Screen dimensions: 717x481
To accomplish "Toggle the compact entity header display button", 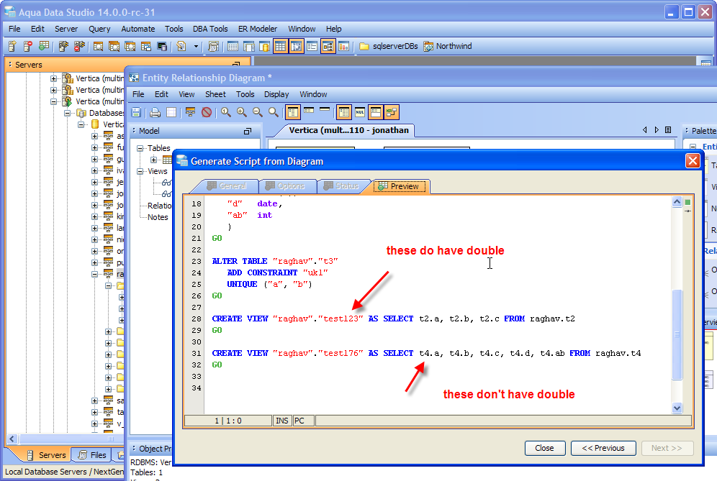I will [x=309, y=110].
